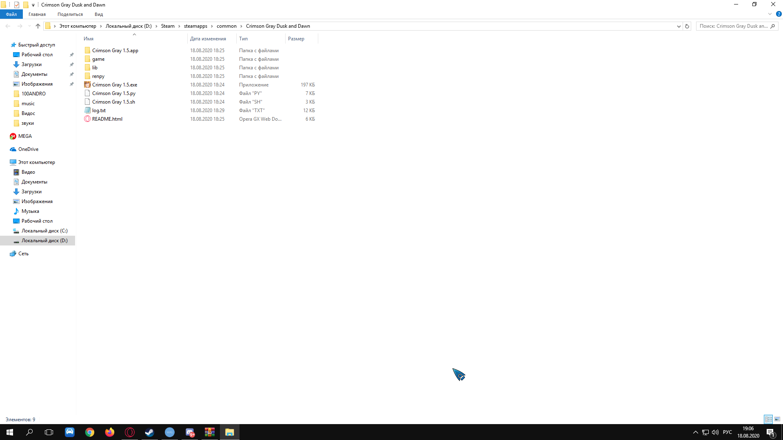Open the Файл menu tab

point(11,14)
